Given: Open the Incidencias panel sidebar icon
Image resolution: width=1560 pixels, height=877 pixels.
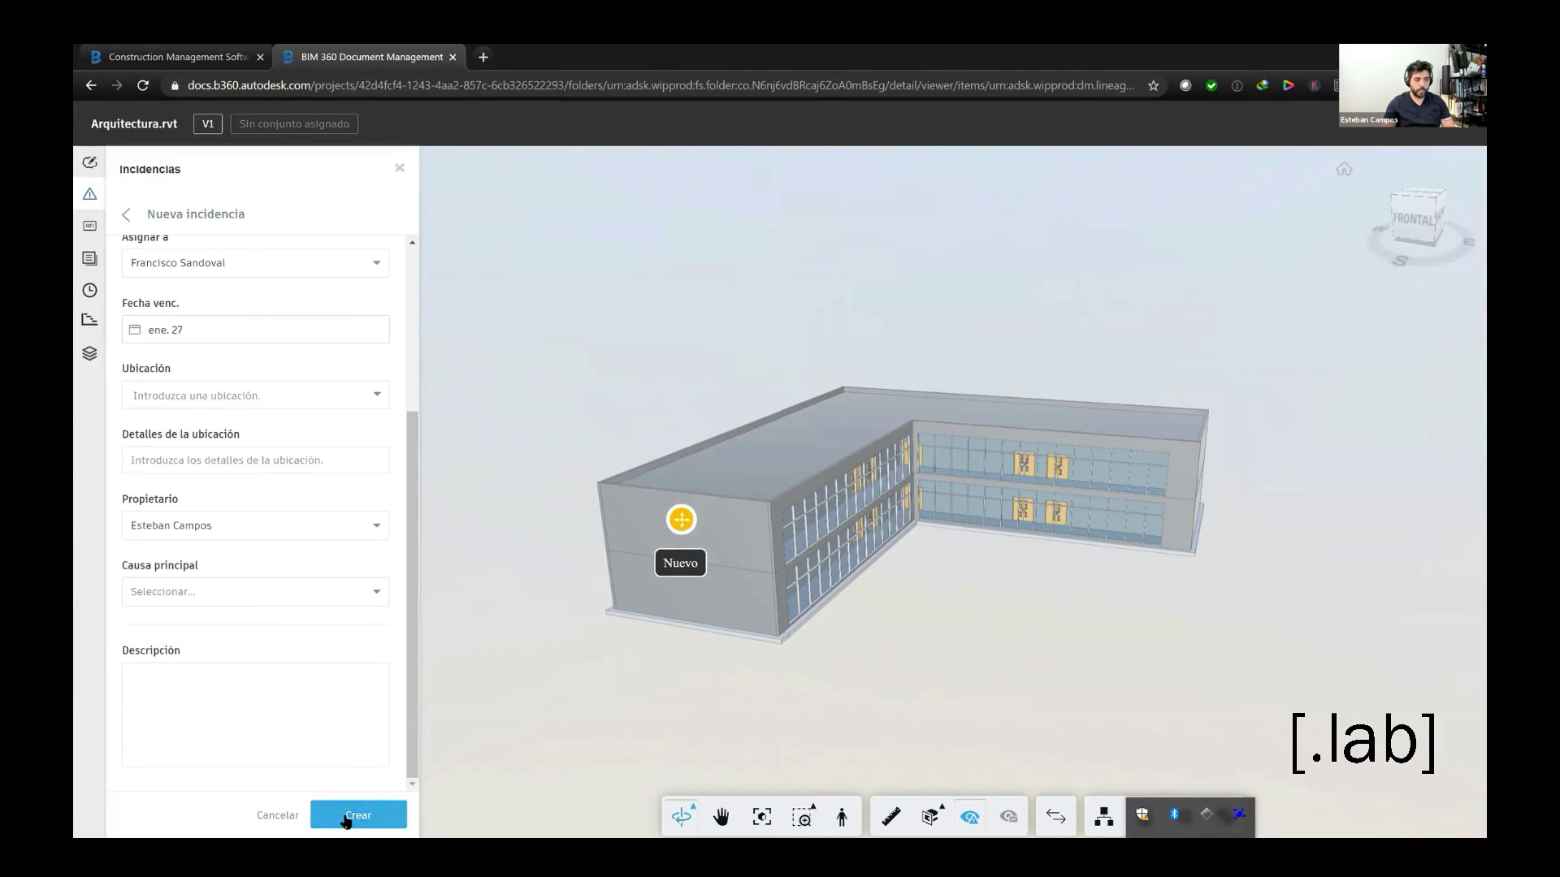Looking at the screenshot, I should pyautogui.click(x=89, y=194).
